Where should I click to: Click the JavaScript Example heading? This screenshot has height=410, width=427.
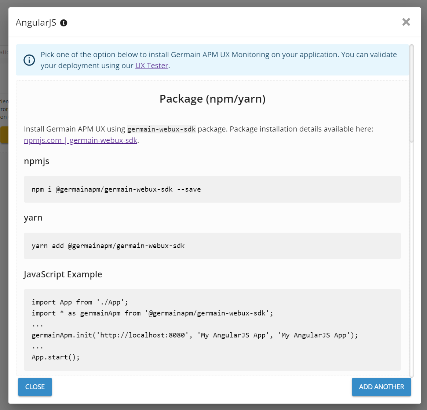pos(63,274)
